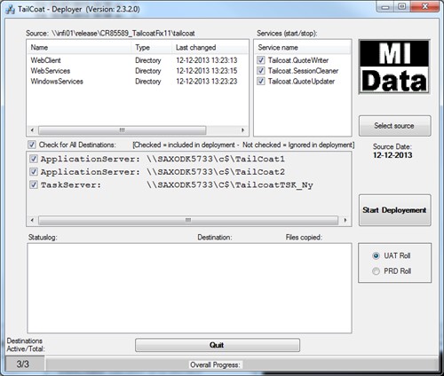The image size is (444, 376).
Task: Toggle the TailCoat1 ApplicationServer destination checkbox
Action: [x=34, y=159]
